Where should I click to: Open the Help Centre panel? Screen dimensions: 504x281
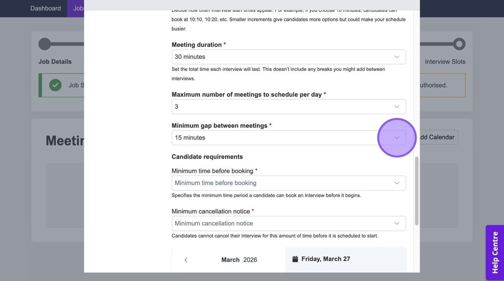[495, 252]
